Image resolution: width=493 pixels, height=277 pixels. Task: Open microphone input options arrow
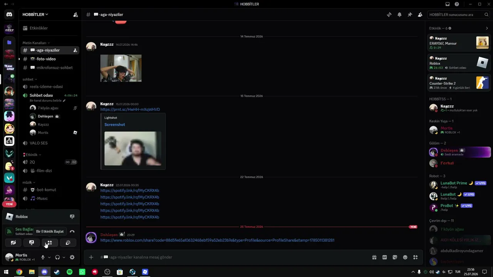[49, 257]
